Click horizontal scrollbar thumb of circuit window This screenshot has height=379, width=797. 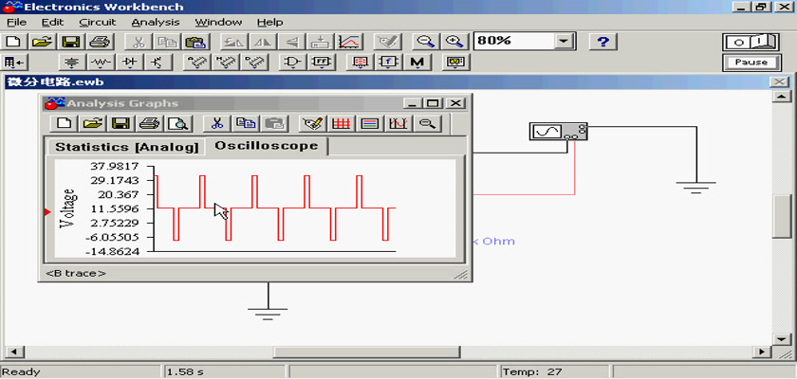[x=366, y=352]
